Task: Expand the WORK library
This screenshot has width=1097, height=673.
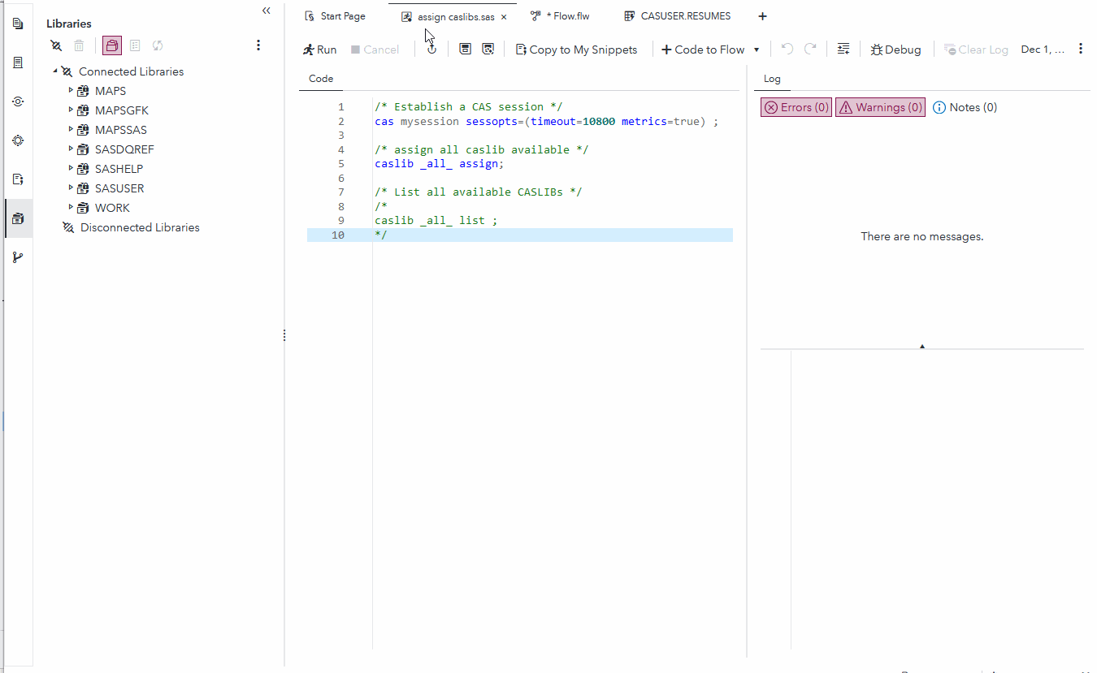Action: click(x=71, y=207)
